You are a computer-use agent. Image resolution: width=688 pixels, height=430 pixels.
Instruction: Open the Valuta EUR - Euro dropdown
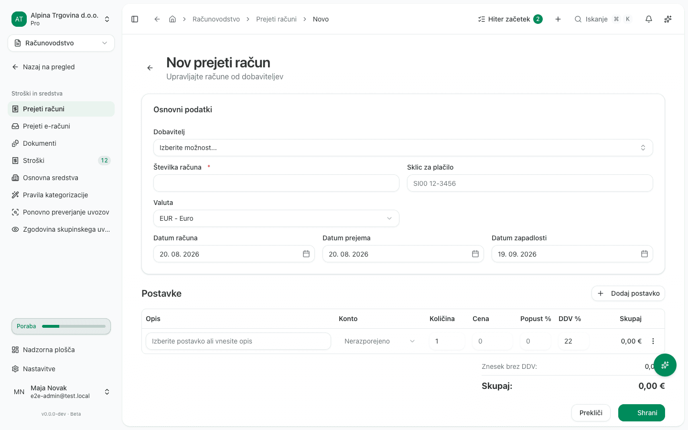pos(276,218)
